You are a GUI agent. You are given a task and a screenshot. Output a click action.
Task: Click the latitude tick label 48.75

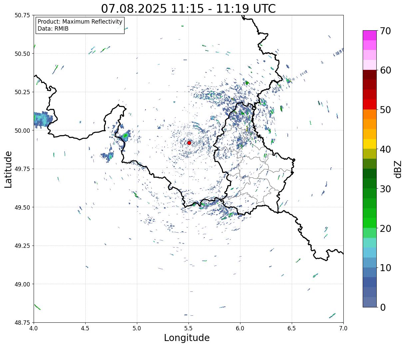22,323
